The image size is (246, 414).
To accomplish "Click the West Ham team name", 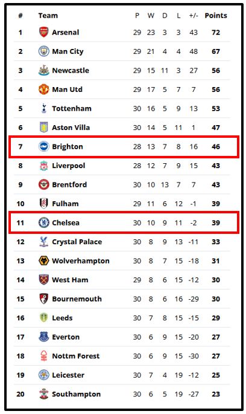I will coord(70,280).
